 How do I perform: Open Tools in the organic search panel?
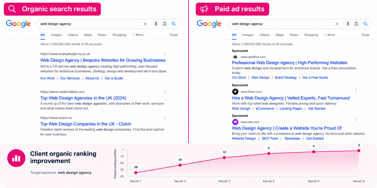point(174,35)
